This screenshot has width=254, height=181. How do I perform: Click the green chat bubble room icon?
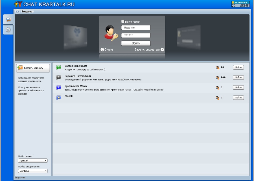[x=58, y=67]
